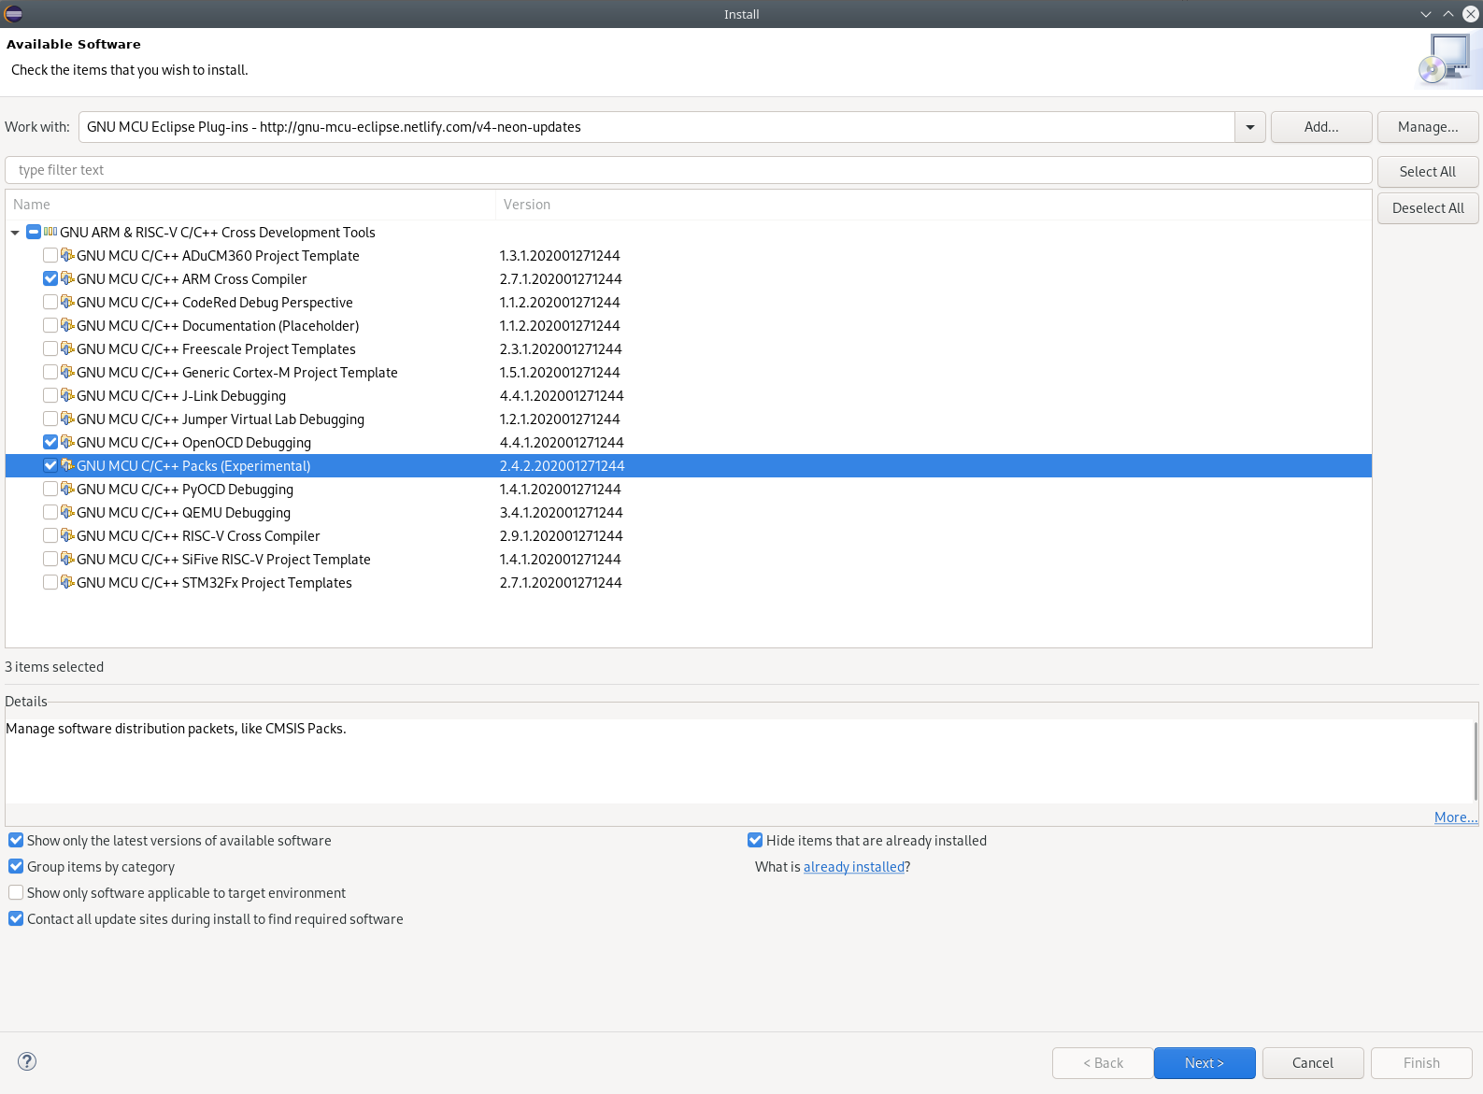Select the CodeRed Debug Perspective row text
The image size is (1483, 1094).
tap(215, 303)
